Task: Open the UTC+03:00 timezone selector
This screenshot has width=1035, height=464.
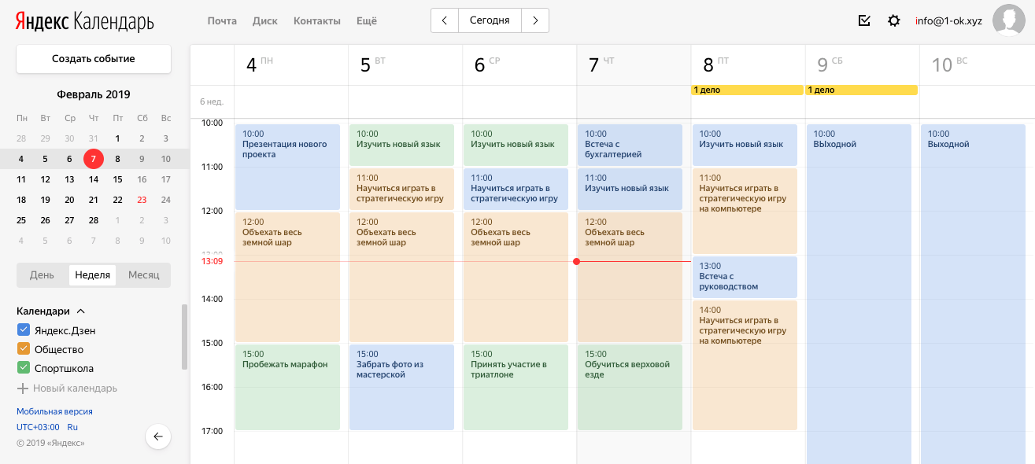Action: tap(38, 427)
